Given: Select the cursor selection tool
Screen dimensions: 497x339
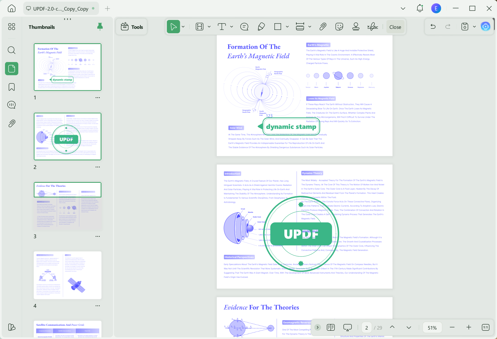Looking at the screenshot, I should coord(174,27).
